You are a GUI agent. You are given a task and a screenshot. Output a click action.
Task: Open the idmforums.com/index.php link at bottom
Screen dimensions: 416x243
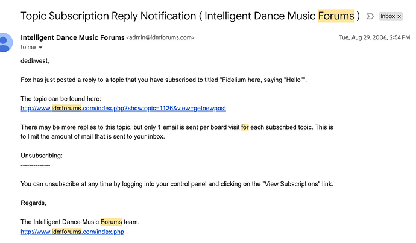pos(72,232)
